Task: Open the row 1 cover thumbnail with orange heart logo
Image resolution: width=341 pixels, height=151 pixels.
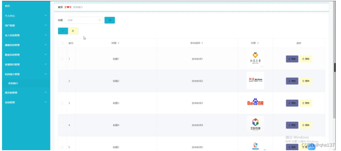Action: click(x=255, y=58)
